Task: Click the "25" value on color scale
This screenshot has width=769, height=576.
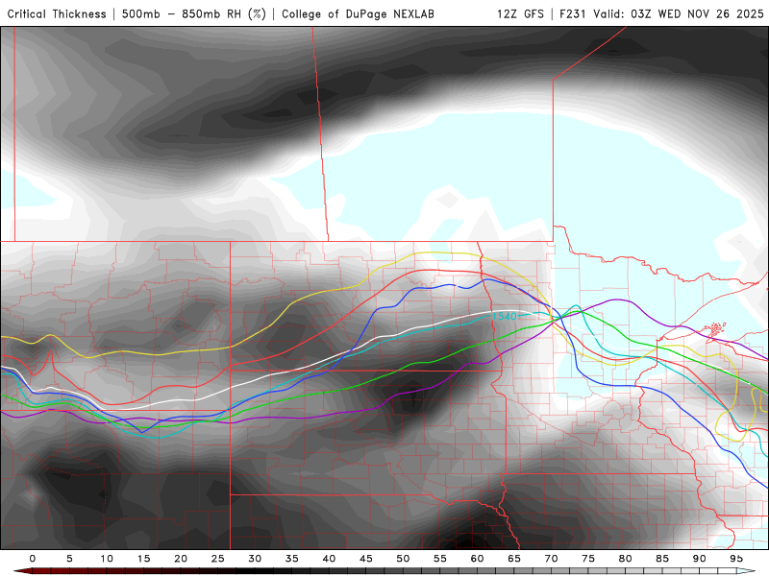Action: point(218,559)
